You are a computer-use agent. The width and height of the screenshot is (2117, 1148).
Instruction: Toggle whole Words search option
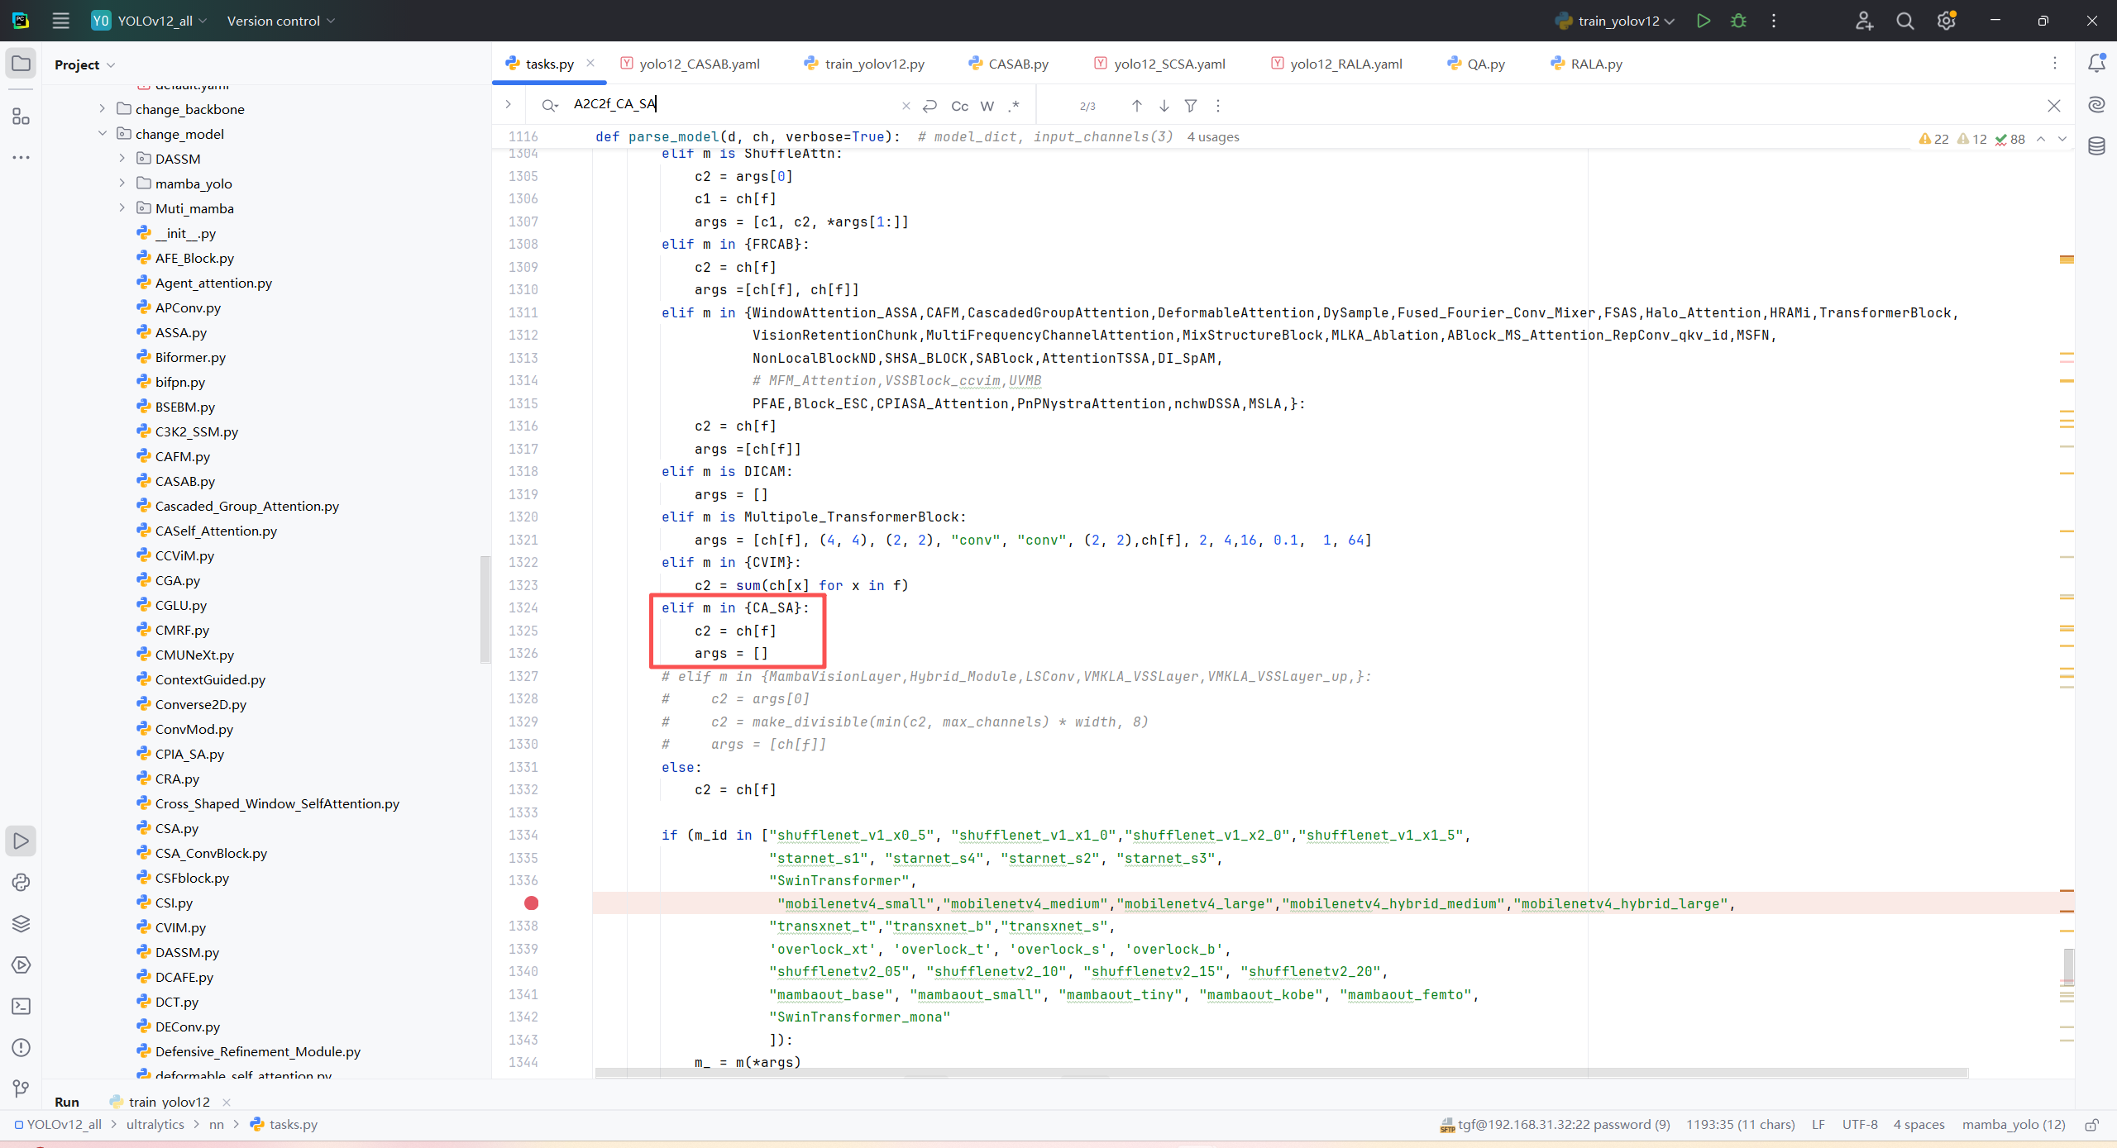[x=987, y=106]
